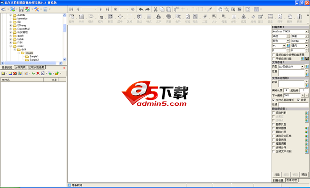
Task: Click the scissors cut icon
Action: 155,9
